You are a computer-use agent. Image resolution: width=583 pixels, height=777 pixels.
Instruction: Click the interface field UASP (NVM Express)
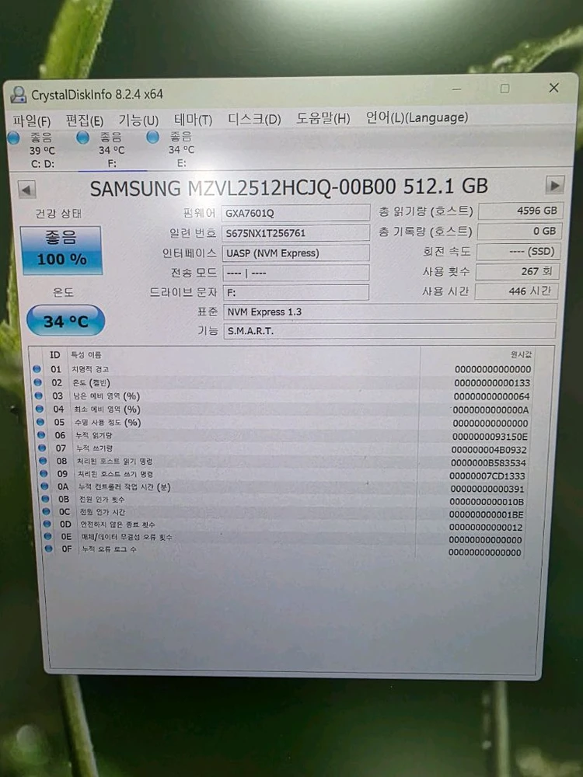295,253
